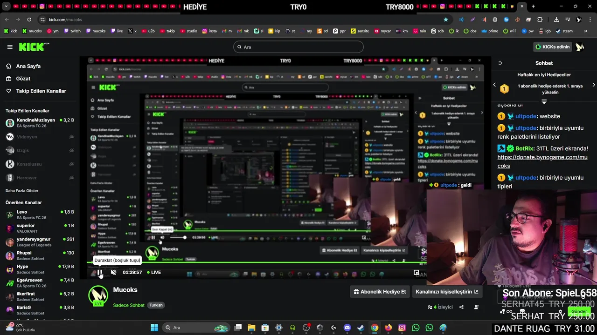This screenshot has height=335, width=597.
Task: Open the prime bookmark
Action: click(x=490, y=31)
